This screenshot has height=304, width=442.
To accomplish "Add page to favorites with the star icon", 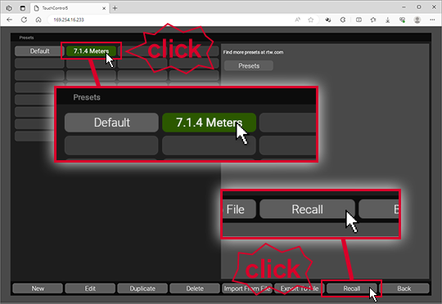I will 311,20.
